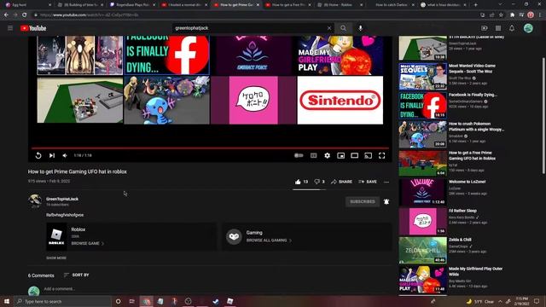Screen dimensions: 546x307
Task: Click Windows taskbar search box
Action: coord(62,301)
